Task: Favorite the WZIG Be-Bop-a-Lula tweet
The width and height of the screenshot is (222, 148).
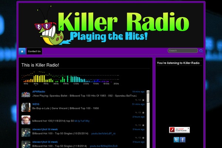Action: [x=143, y=112]
